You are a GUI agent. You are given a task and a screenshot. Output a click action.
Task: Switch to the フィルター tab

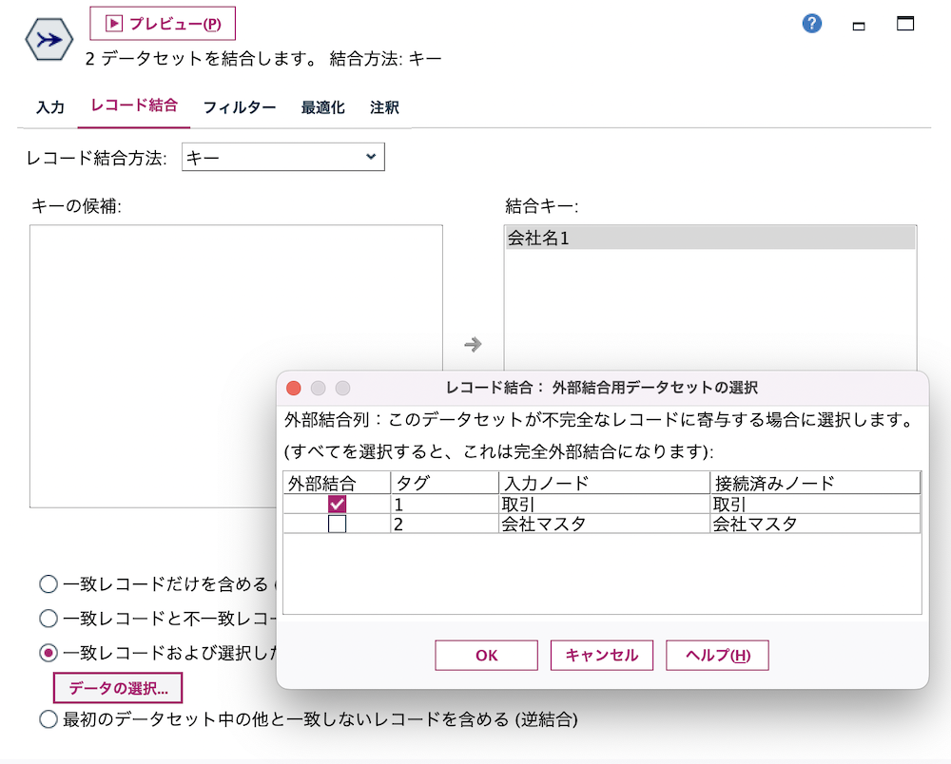(x=240, y=107)
